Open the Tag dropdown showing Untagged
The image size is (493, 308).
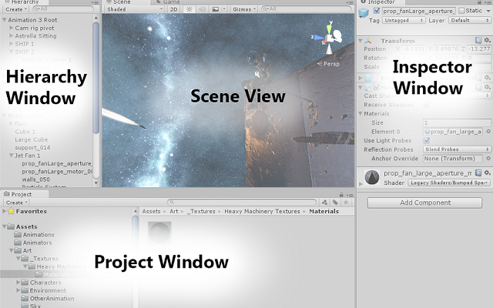tap(404, 20)
